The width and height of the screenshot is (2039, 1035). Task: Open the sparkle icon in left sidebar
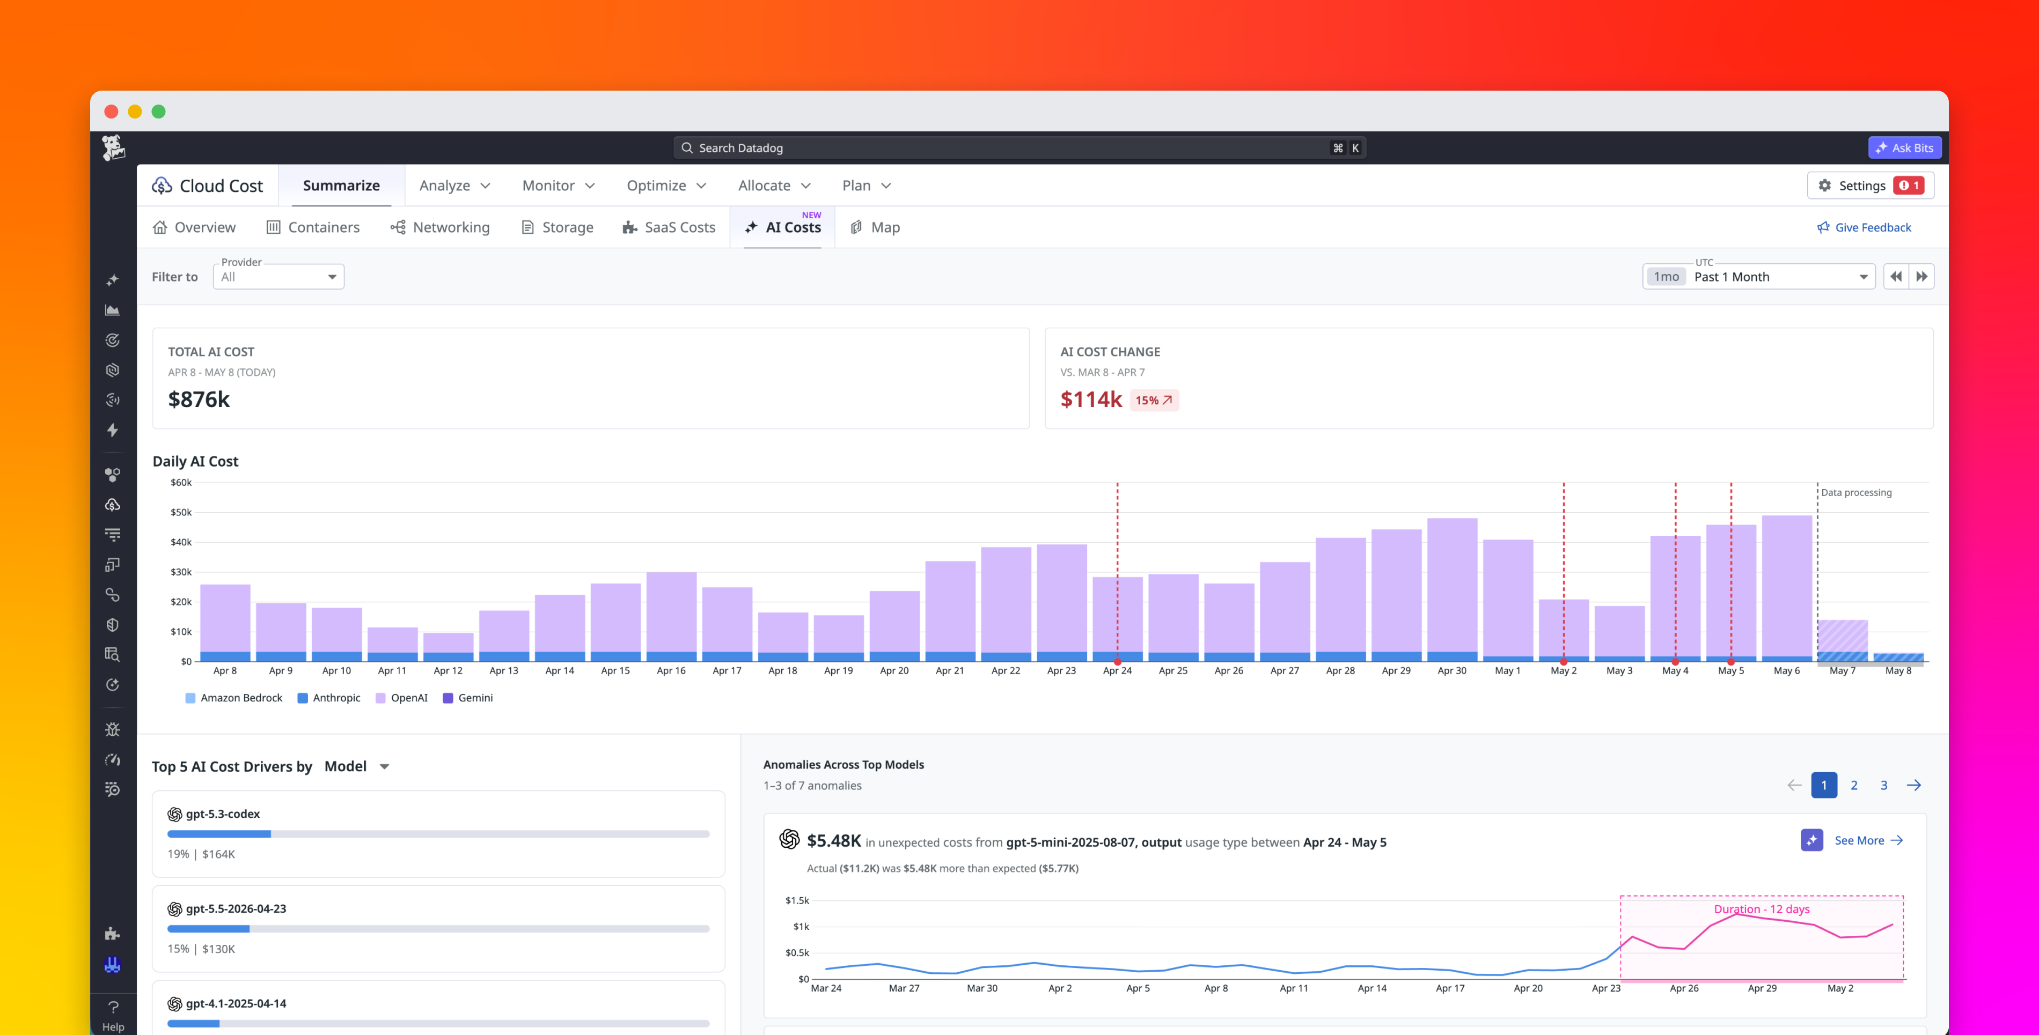pyautogui.click(x=112, y=280)
